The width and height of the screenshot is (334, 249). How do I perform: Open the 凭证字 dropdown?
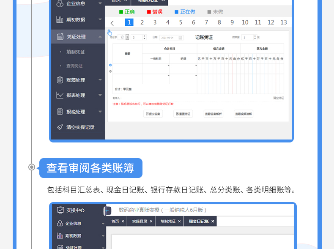click(x=127, y=37)
